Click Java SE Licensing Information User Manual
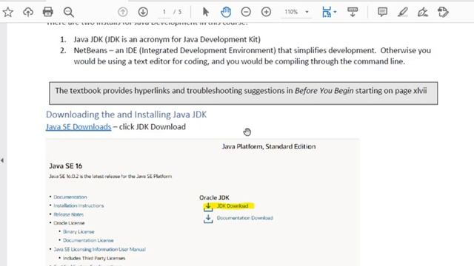Screen dimensions: 474x266 [x=99, y=250]
